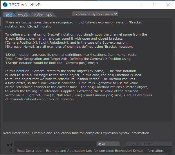Click the 'Null.scale(Time).y' example text

pos(71,95)
